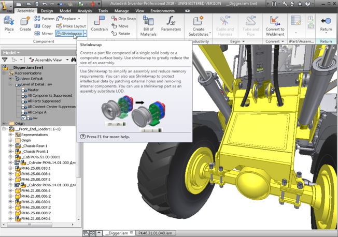The image size is (338, 237).
Task: Expand the Origin folder node
Action: coord(4,123)
